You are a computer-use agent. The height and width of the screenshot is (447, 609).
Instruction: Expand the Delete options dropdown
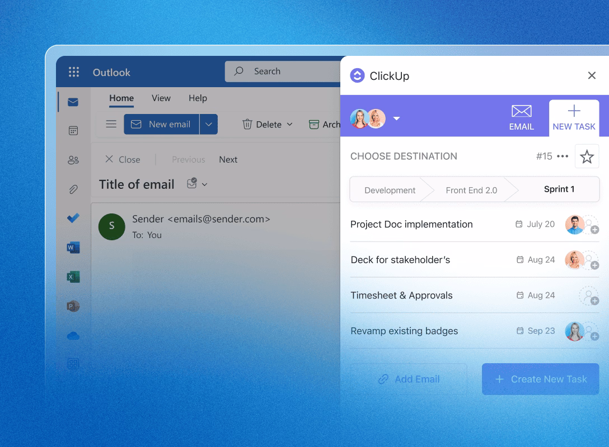290,125
